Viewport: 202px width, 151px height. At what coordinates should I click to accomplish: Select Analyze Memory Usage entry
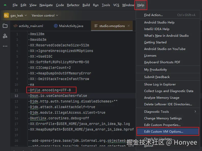pos(168,98)
